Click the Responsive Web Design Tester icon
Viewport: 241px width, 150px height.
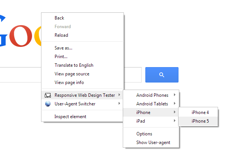[x=48, y=95]
